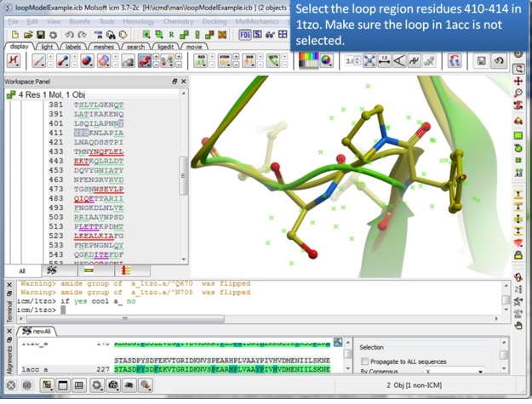Click the wire representation icon

39,61
